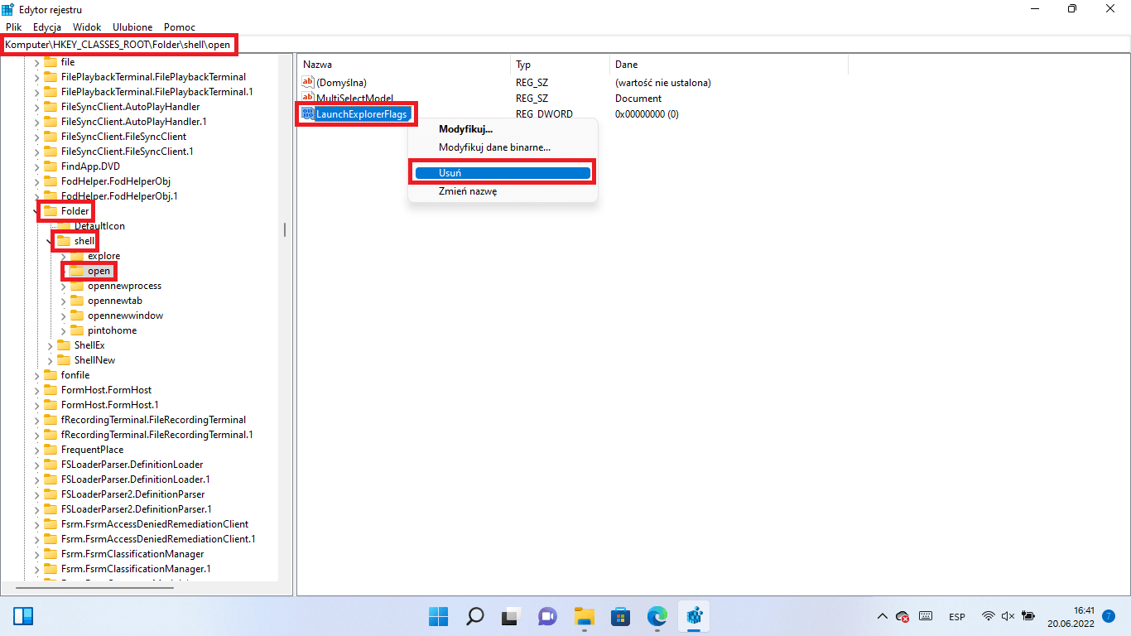
Task: Sort by the Nazwa column header
Action: 403,65
